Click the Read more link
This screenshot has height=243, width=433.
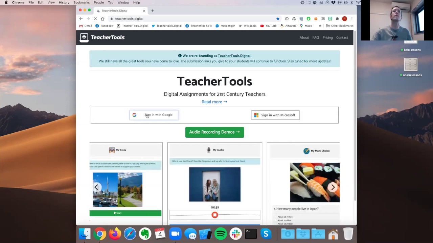(x=214, y=102)
